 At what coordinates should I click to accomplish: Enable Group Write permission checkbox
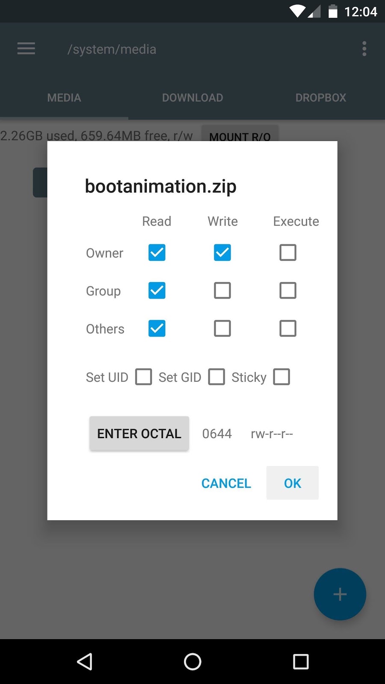point(222,291)
